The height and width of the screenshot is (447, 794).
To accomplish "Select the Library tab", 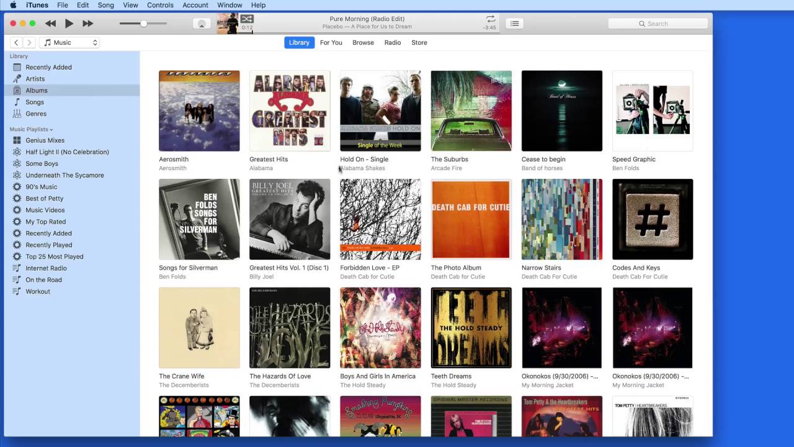I will point(299,42).
